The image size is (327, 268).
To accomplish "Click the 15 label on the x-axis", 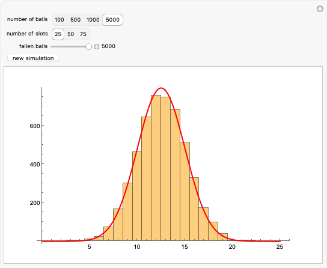I will (x=185, y=247).
